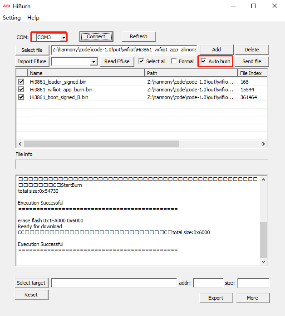Click the File Index value 168
This screenshot has width=285, height=316.
point(245,82)
